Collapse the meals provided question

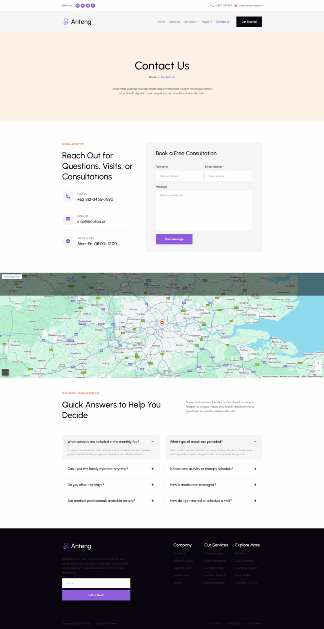coord(255,442)
